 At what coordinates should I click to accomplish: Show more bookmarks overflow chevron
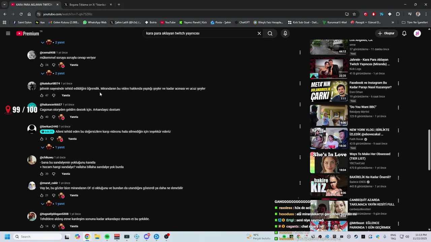pos(393,23)
